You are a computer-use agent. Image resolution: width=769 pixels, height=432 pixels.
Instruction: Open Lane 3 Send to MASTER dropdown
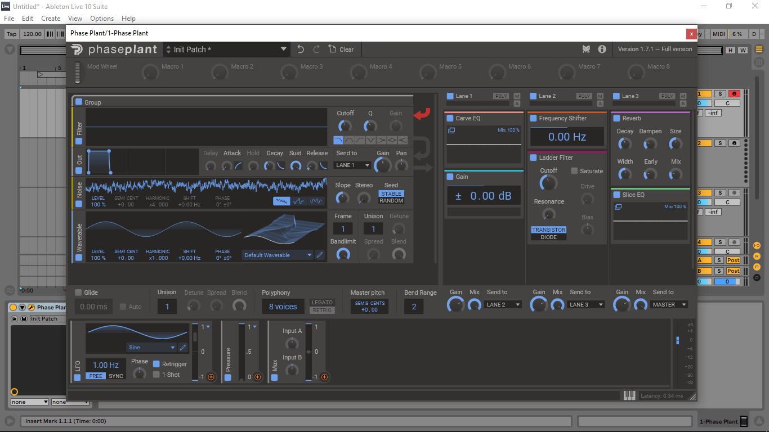tap(669, 305)
